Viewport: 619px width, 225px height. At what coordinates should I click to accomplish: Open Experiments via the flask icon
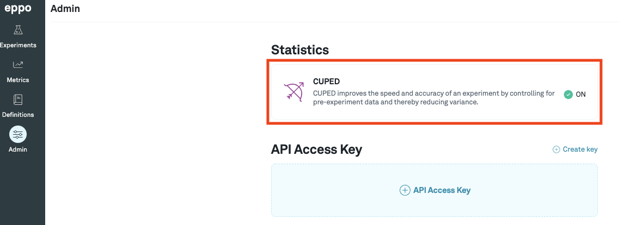pyautogui.click(x=18, y=30)
